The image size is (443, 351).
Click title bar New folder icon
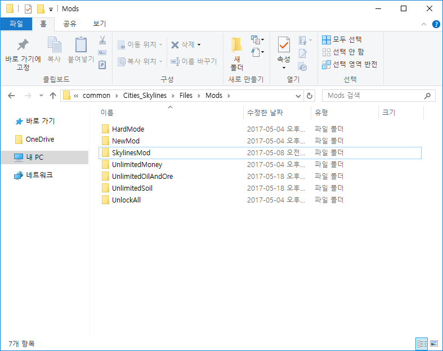[x=41, y=9]
